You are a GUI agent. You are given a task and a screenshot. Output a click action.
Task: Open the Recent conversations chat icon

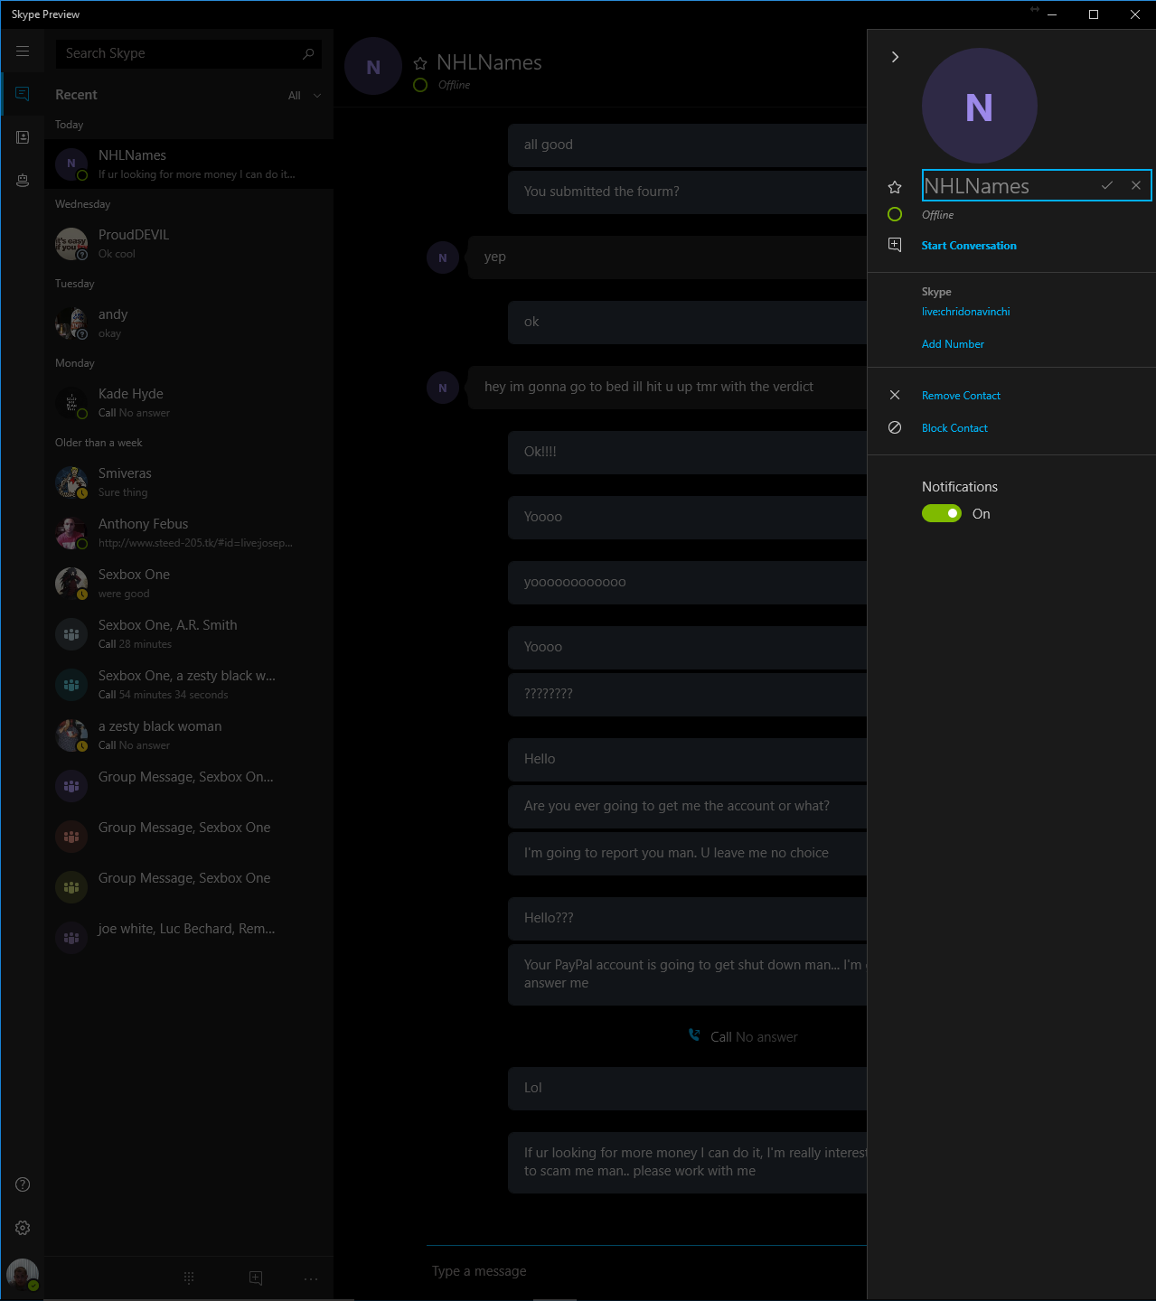tap(23, 94)
